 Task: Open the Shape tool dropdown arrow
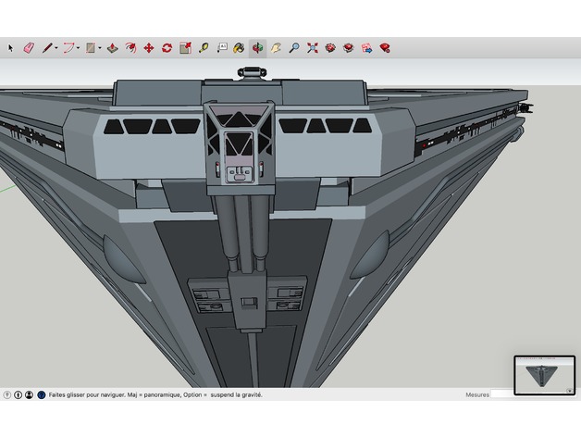click(x=100, y=48)
